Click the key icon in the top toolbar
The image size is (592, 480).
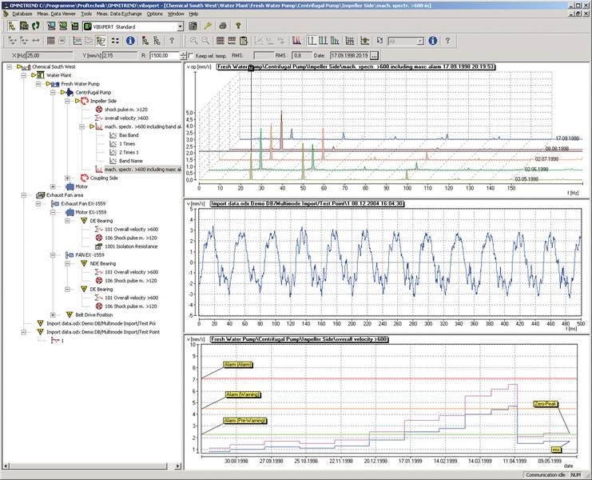pos(206,26)
